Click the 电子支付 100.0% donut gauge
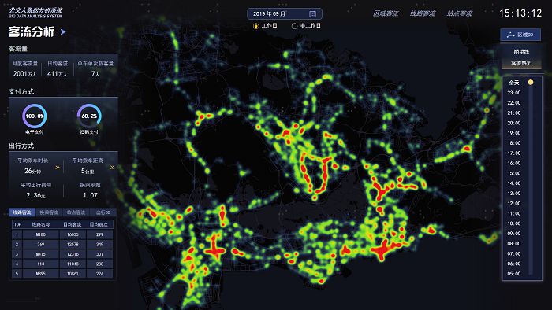 tap(35, 116)
